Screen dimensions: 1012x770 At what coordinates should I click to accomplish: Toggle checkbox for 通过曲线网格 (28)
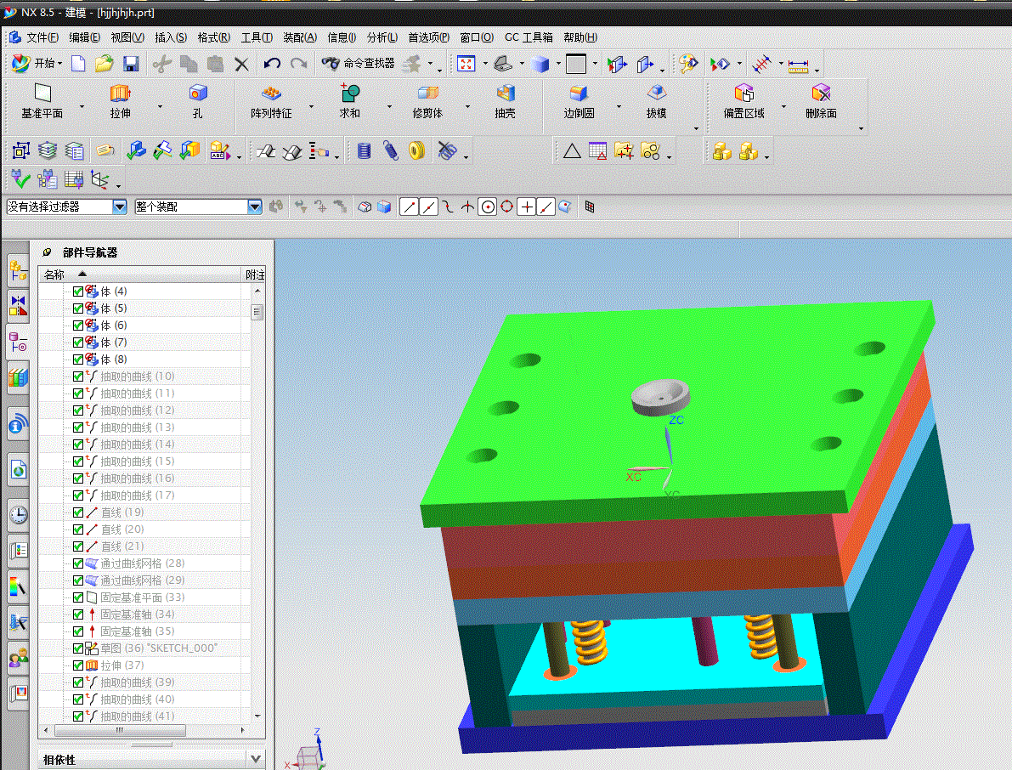[78, 563]
